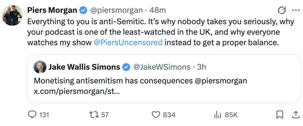This screenshot has height=126, width=303.
Task: Click the Jake Wallis Simons name
Action: [84, 67]
